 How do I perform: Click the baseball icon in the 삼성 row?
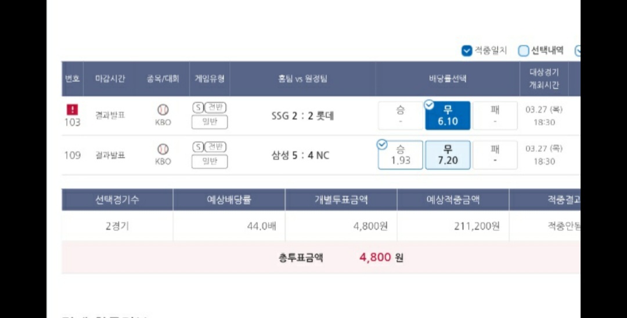(163, 149)
